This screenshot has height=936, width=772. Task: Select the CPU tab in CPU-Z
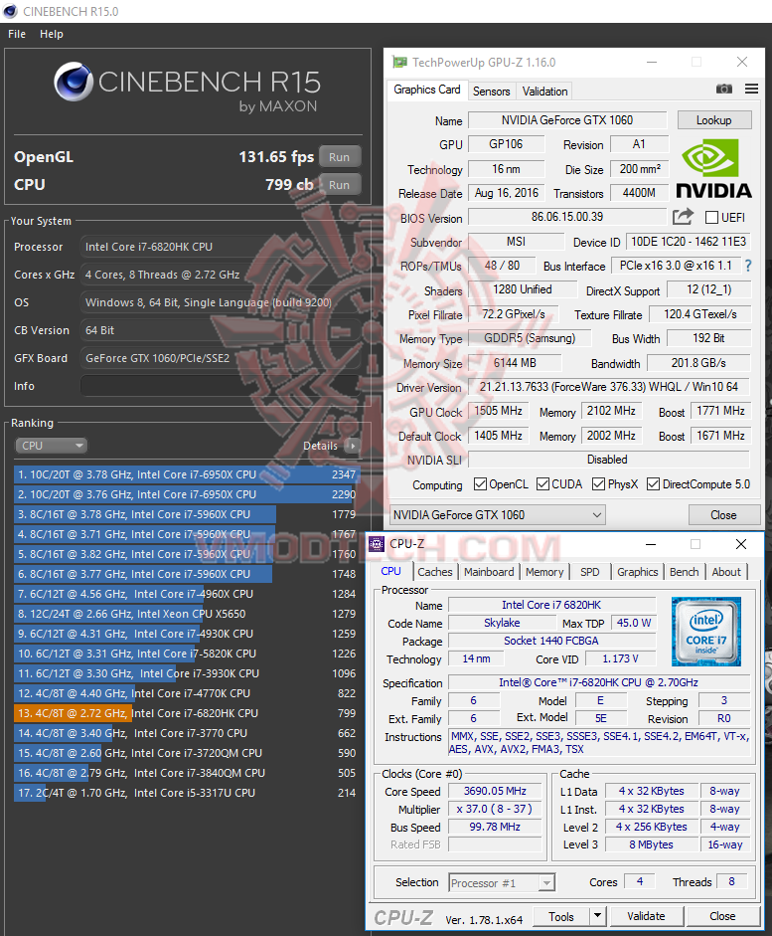pyautogui.click(x=390, y=571)
